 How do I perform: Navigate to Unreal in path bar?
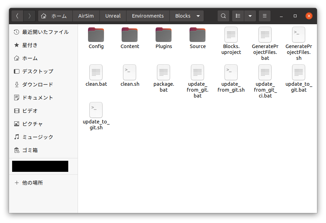point(113,16)
